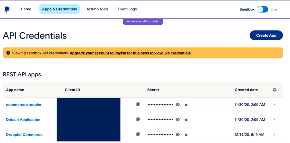Click the App name column header
Screen dimensions: 290x143
[x=15, y=90]
